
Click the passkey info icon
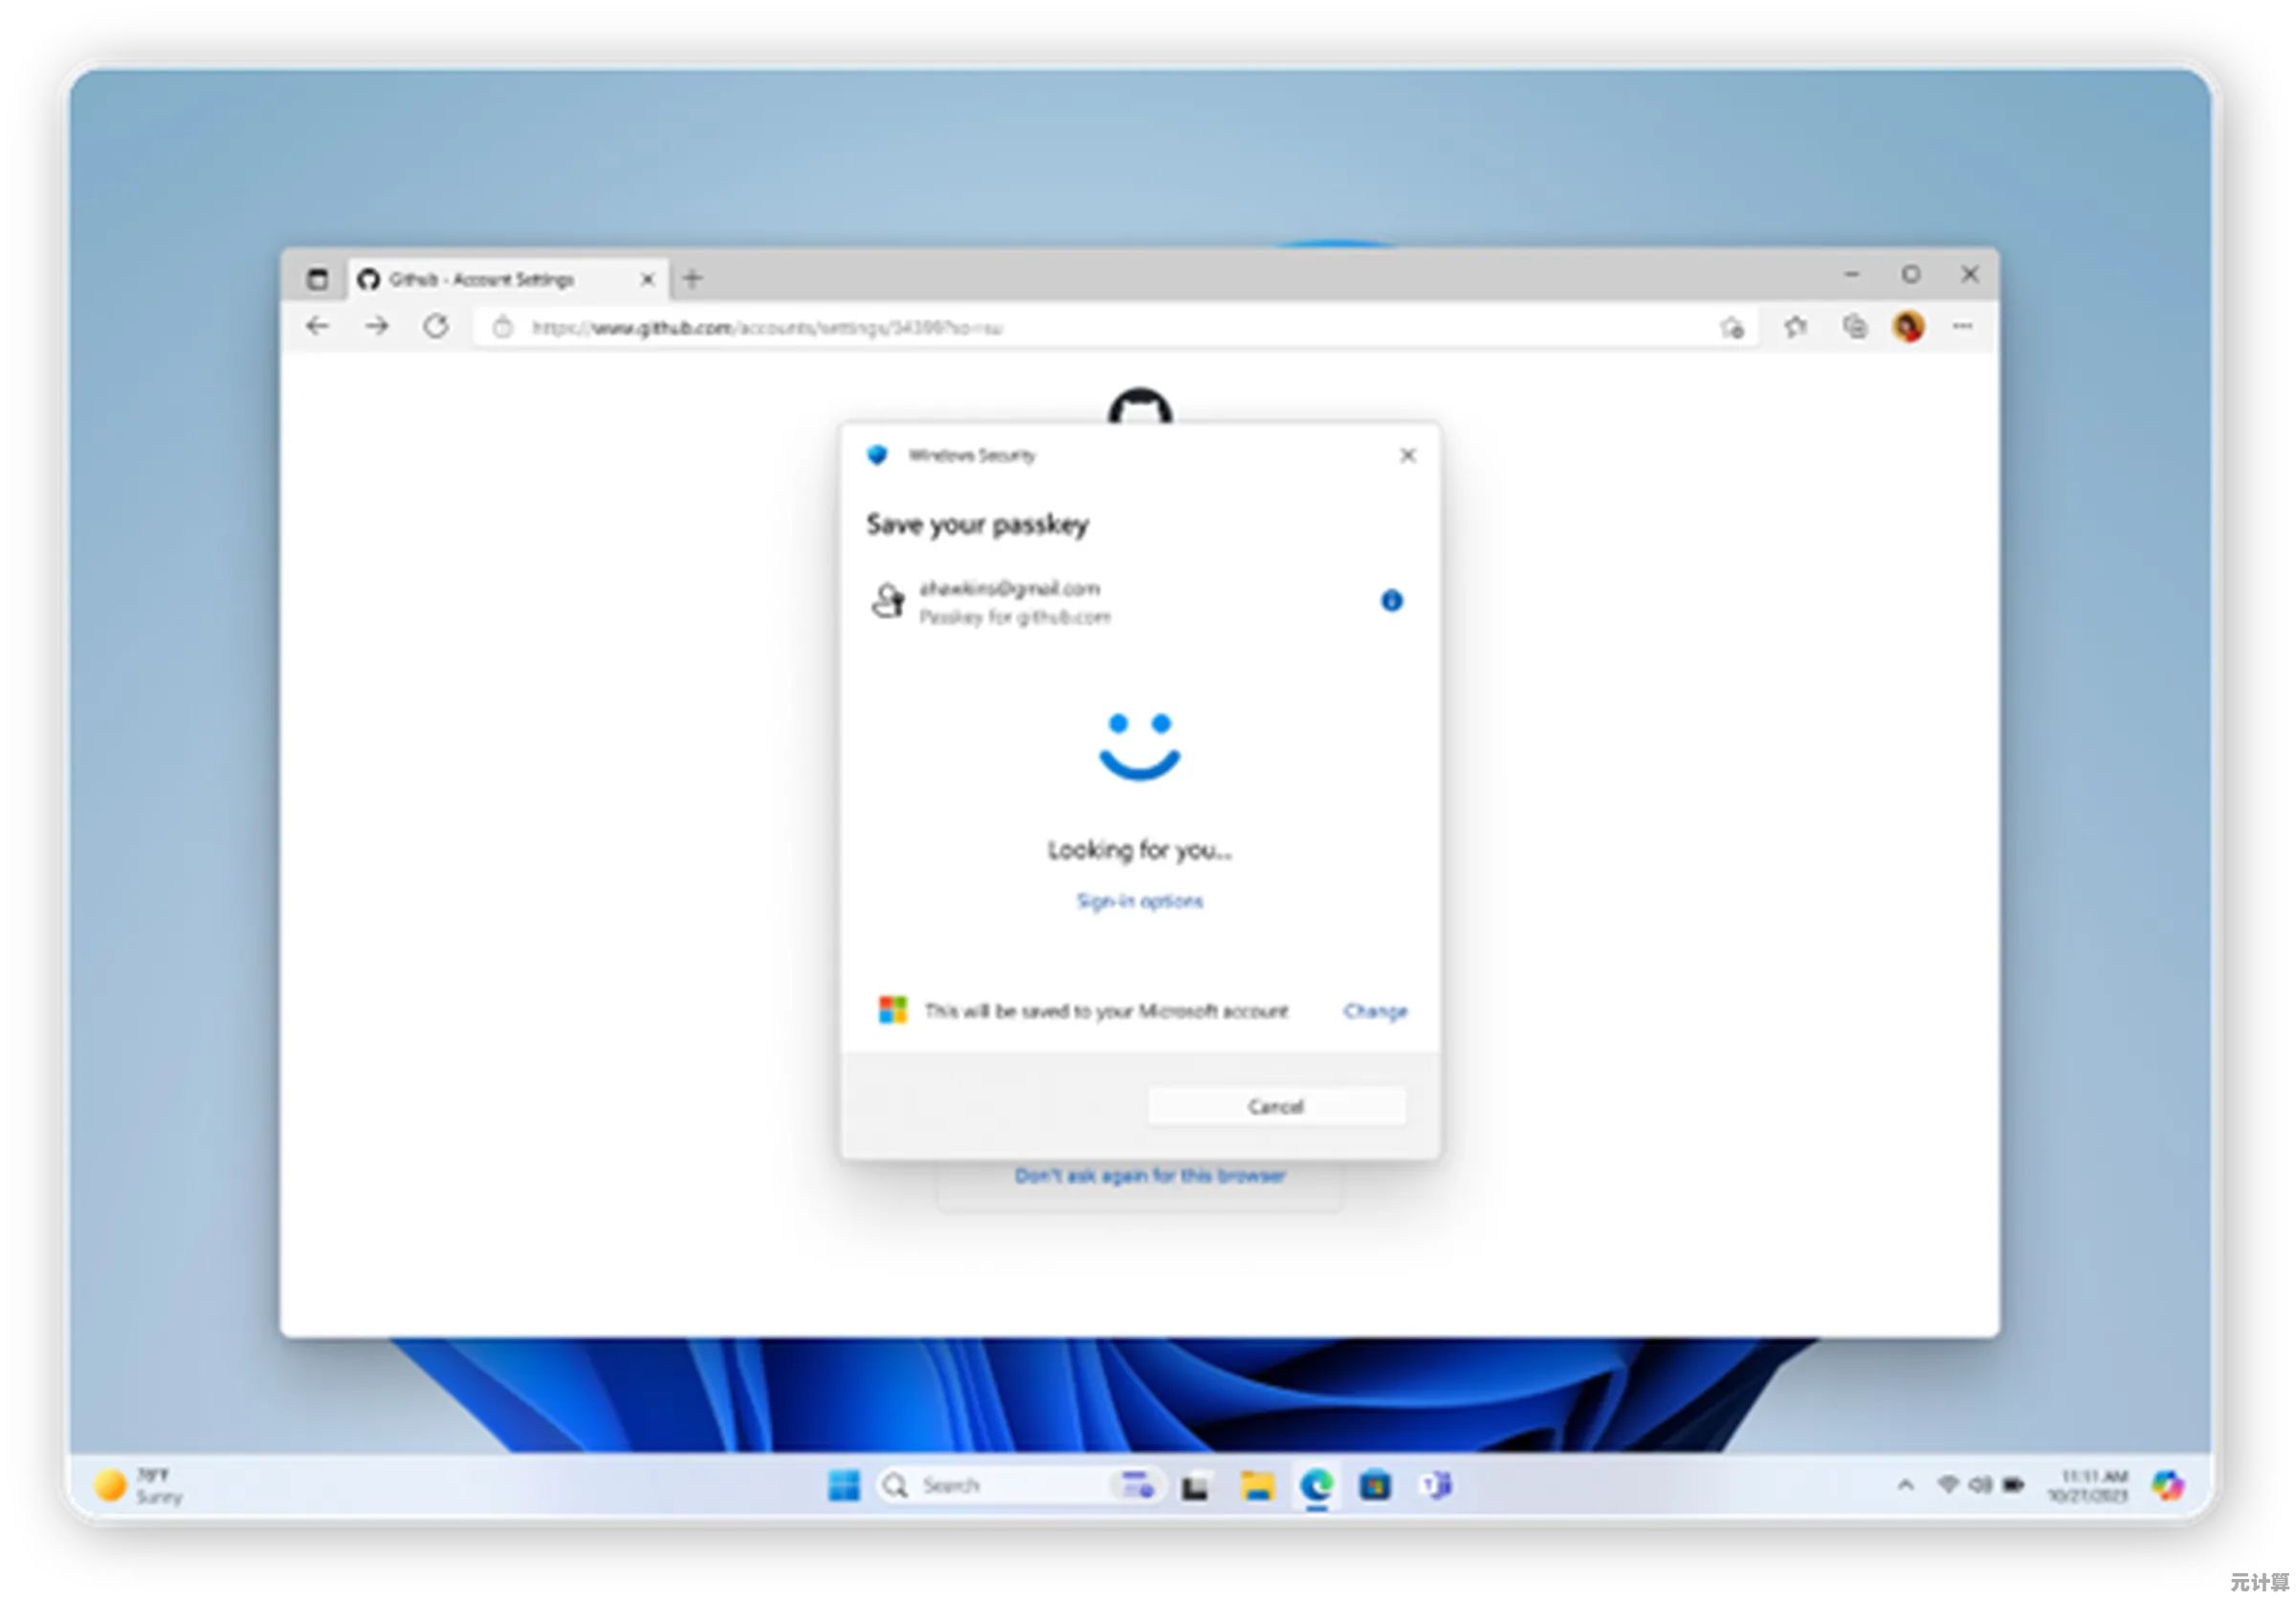(1391, 601)
